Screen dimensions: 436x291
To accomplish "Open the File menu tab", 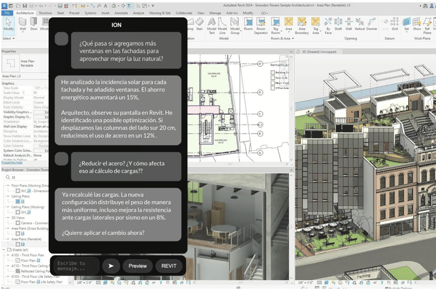I will tap(7, 13).
